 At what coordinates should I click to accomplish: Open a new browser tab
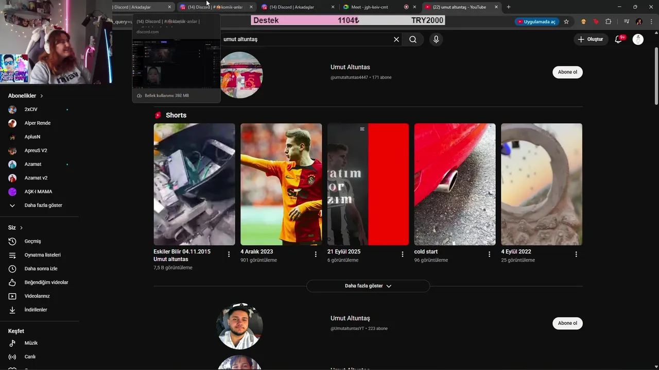tap(509, 7)
